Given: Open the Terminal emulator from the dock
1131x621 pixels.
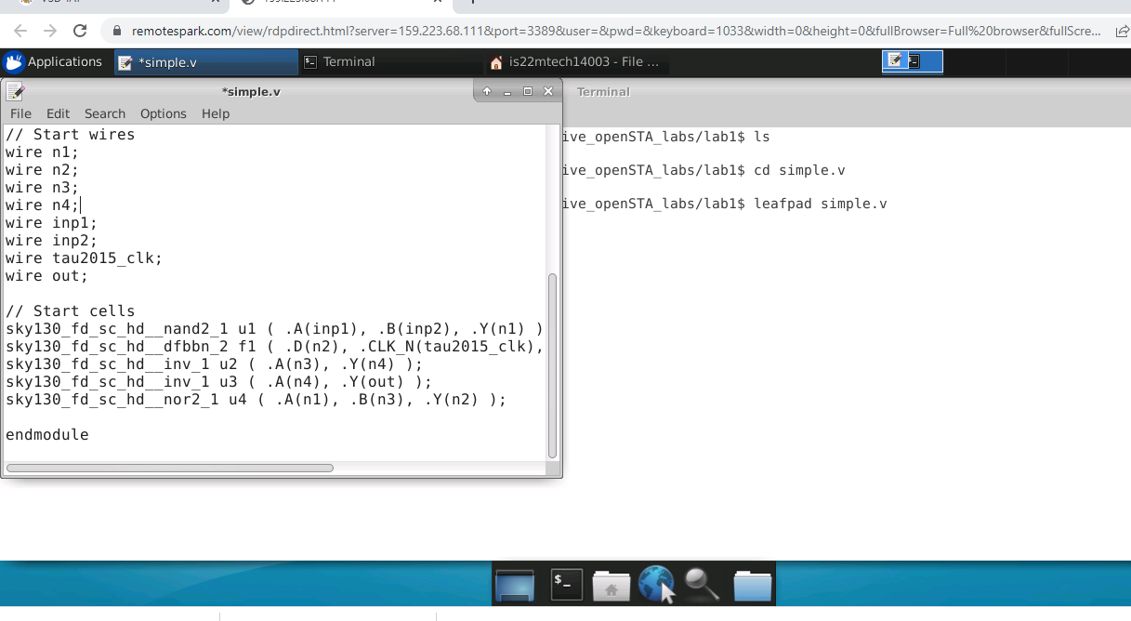Looking at the screenshot, I should coord(566,584).
